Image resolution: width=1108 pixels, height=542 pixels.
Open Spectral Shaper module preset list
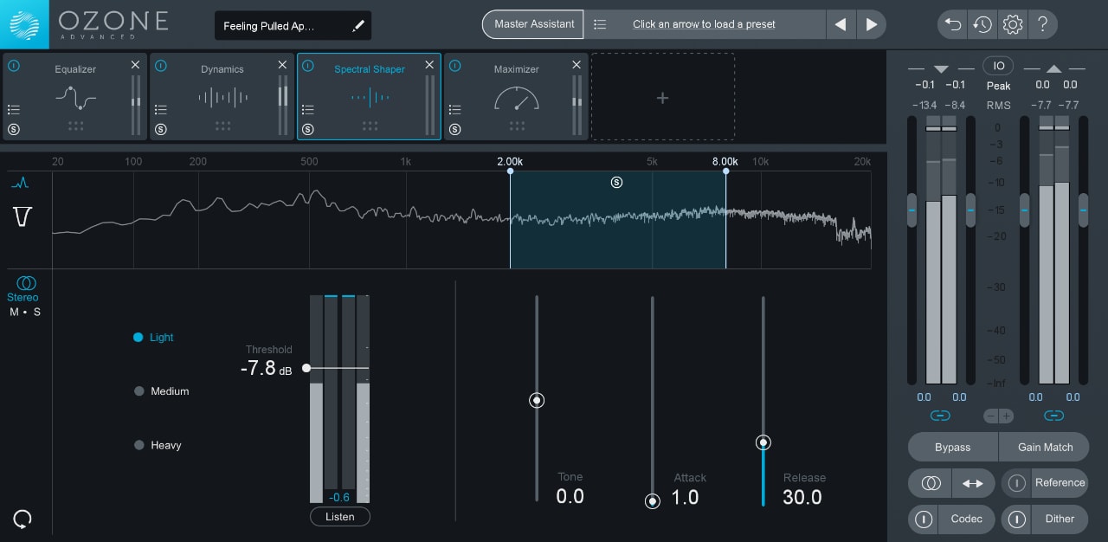(x=307, y=110)
